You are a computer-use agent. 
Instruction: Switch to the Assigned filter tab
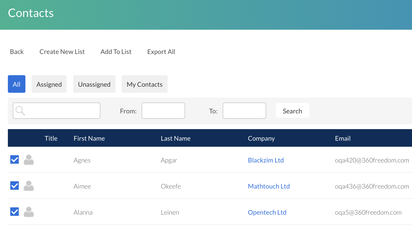coord(49,84)
